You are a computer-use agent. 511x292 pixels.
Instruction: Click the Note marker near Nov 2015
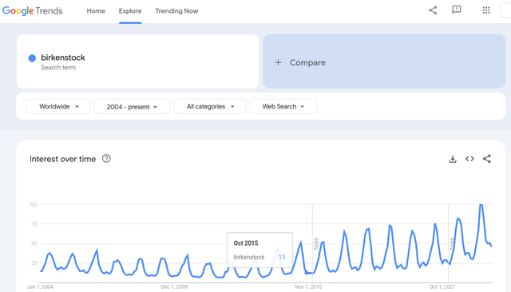316,243
